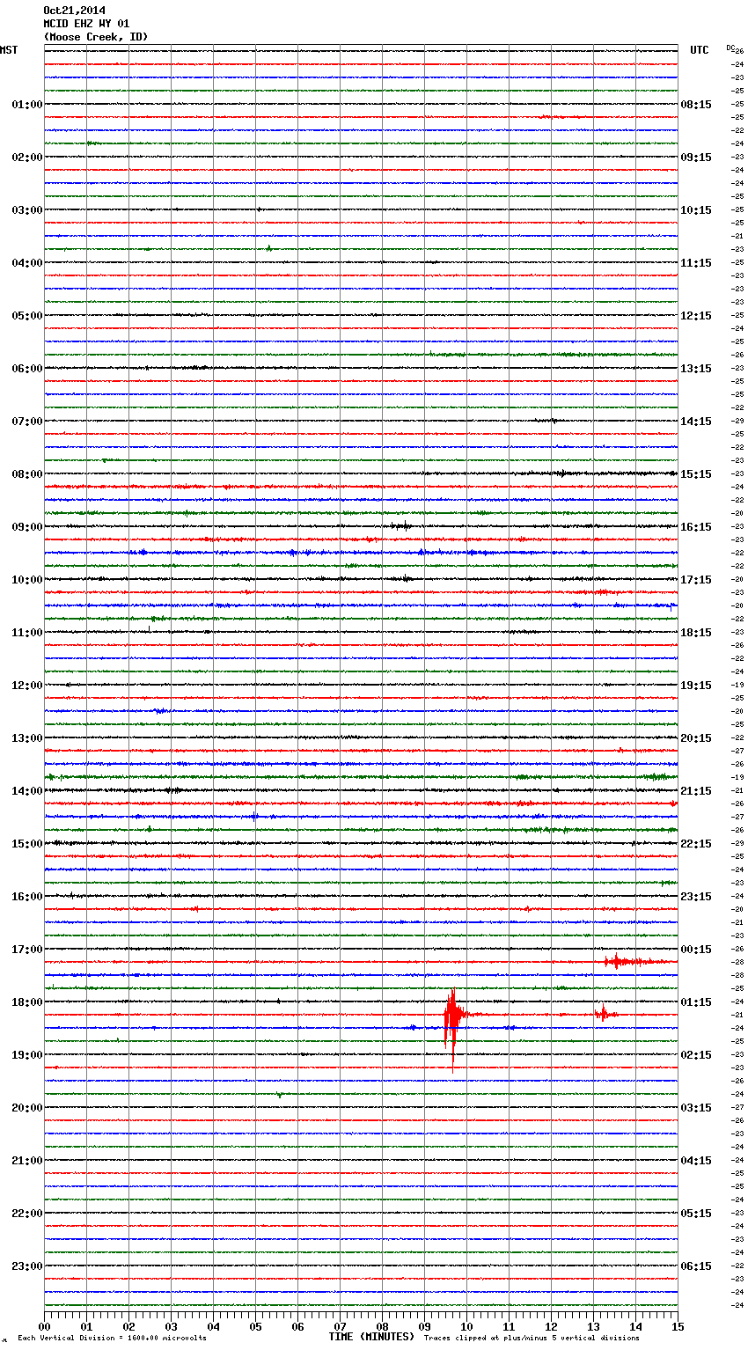Click the 16:15 UTC time label
This screenshot has width=748, height=1350.
tap(696, 527)
